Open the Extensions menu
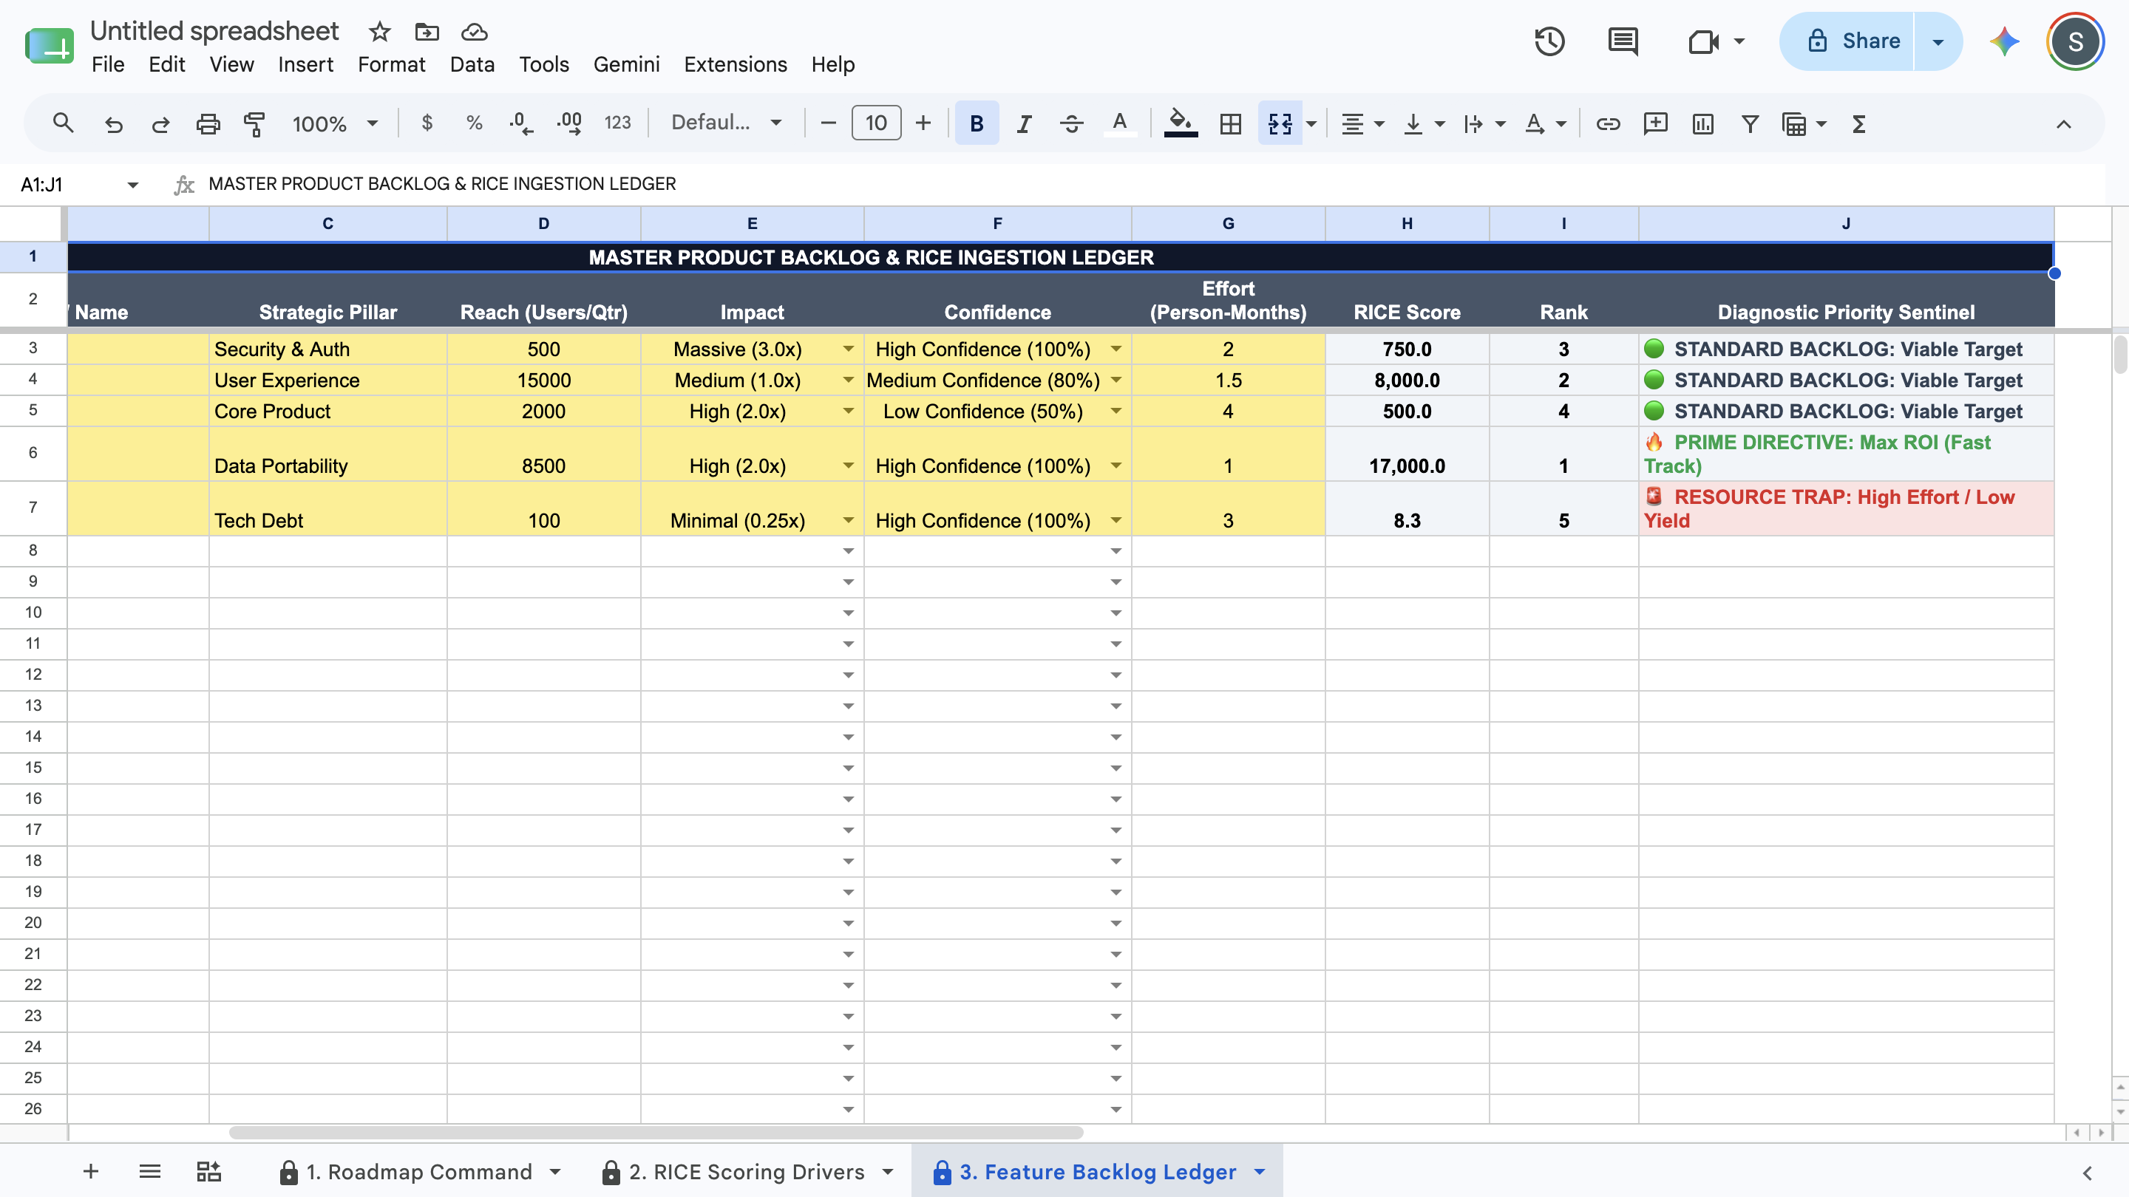This screenshot has width=2129, height=1197. point(735,64)
